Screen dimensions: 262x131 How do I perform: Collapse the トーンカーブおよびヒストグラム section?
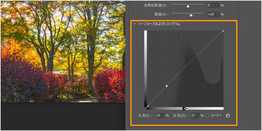[x=135, y=24]
